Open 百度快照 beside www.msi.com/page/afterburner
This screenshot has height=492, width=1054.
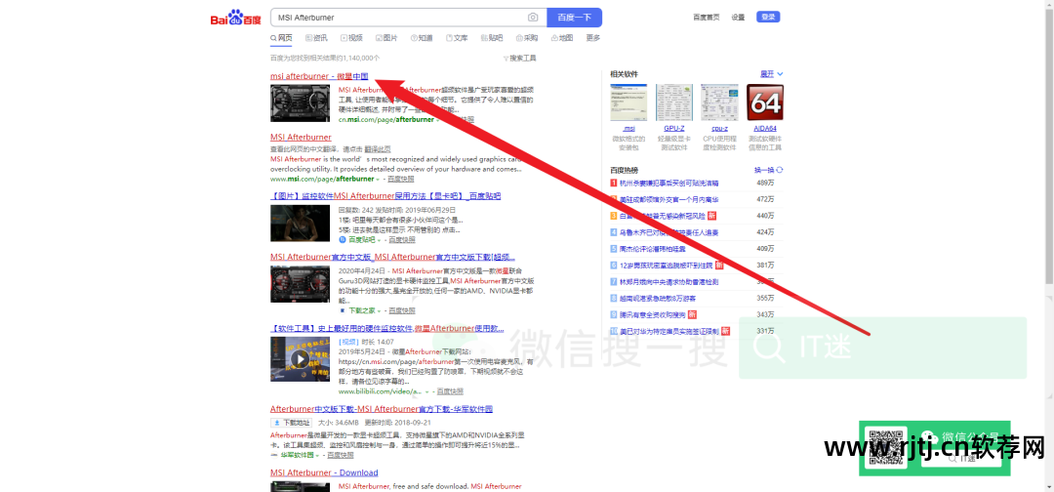401,180
